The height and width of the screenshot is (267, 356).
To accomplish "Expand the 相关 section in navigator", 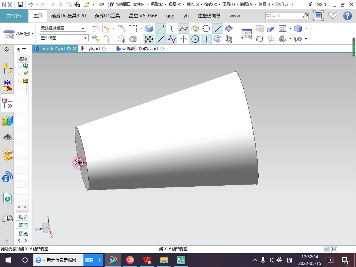I will [23, 217].
